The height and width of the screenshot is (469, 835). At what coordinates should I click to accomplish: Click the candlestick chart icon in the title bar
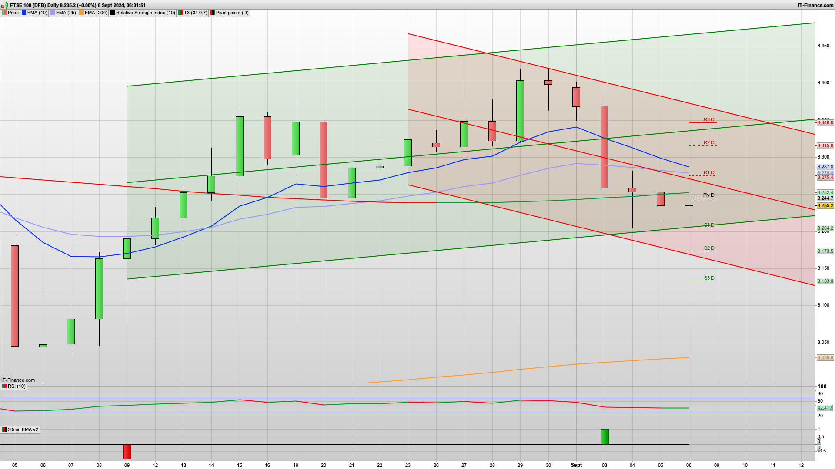click(x=5, y=5)
